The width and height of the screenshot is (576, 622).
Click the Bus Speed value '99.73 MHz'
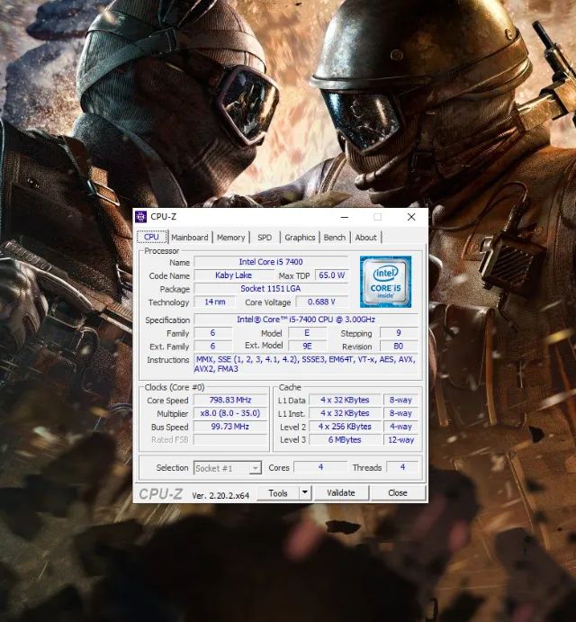point(230,427)
